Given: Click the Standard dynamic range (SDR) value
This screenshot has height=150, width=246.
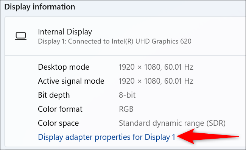Looking at the screenshot, I should pos(172,123).
